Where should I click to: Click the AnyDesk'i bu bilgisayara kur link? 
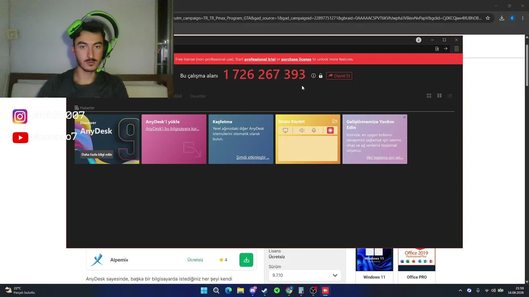tap(172, 129)
